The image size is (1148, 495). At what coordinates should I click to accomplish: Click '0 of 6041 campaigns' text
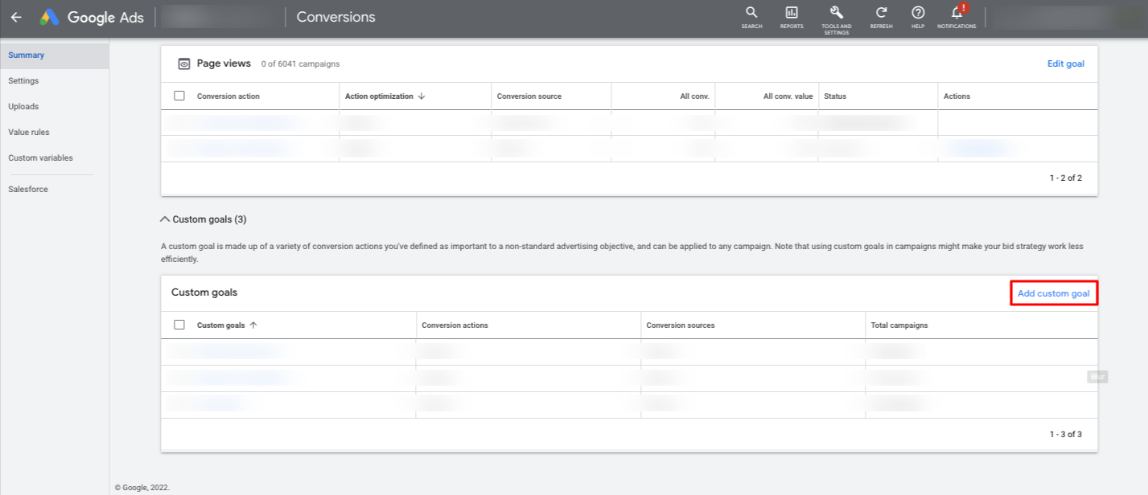[300, 63]
